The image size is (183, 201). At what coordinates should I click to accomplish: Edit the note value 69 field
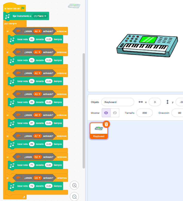32,144
